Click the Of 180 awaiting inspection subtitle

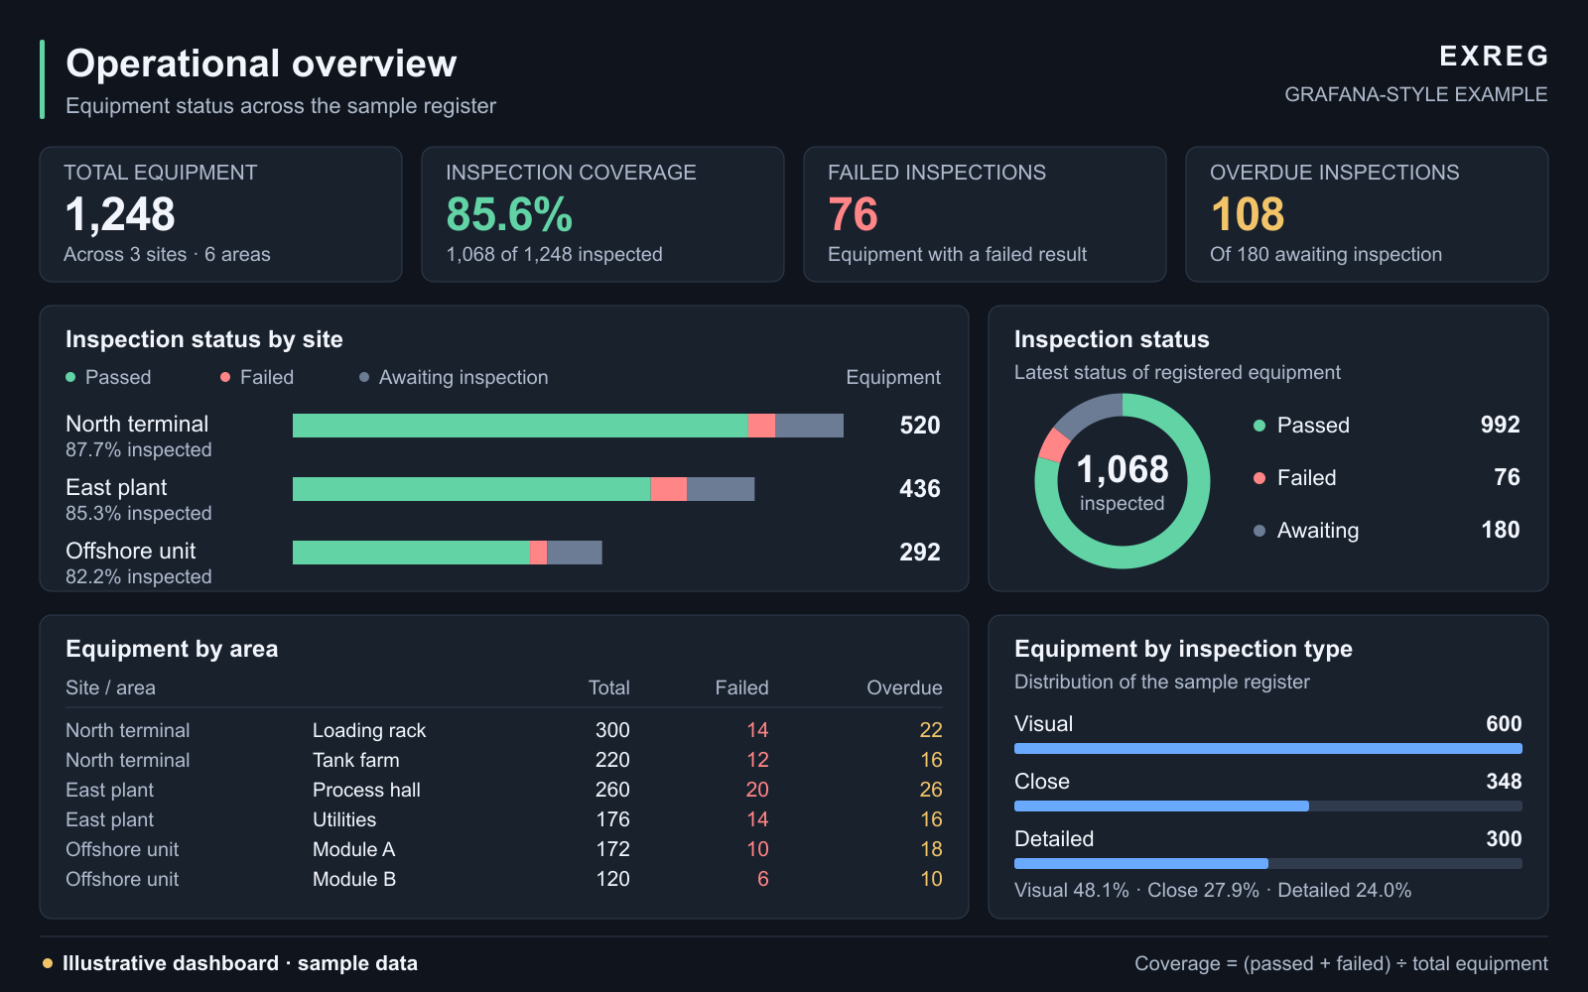1326,254
